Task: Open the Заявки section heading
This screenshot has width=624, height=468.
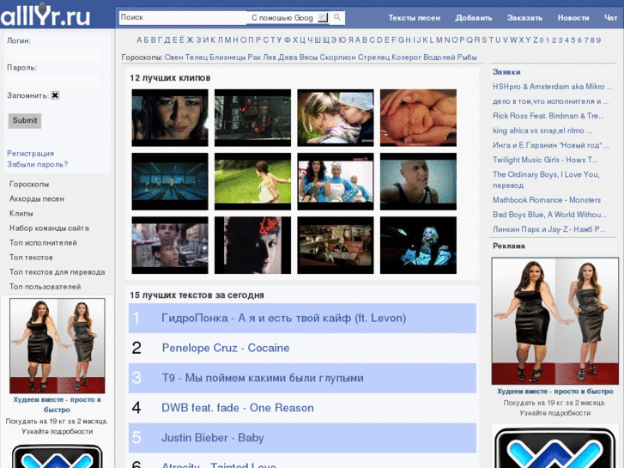Action: (x=506, y=72)
